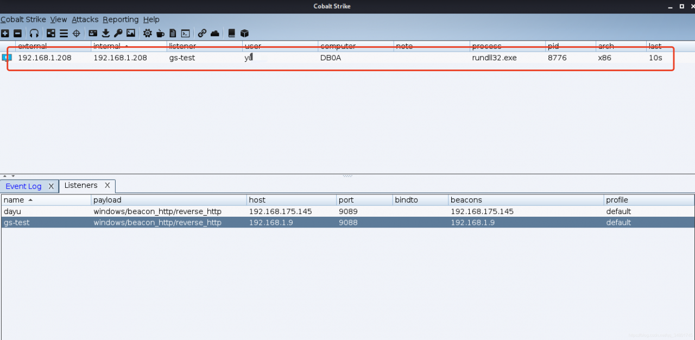This screenshot has height=340, width=695.
Task: Open the targets crosshair icon
Action: click(77, 33)
